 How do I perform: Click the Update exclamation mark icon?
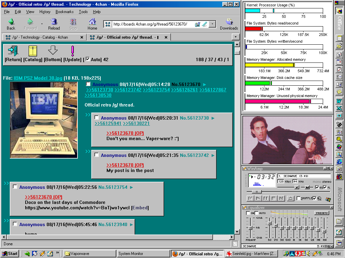[72, 51]
